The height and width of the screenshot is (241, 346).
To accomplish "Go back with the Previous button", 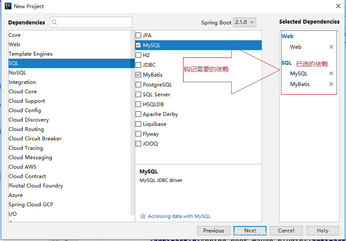I will click(x=213, y=231).
